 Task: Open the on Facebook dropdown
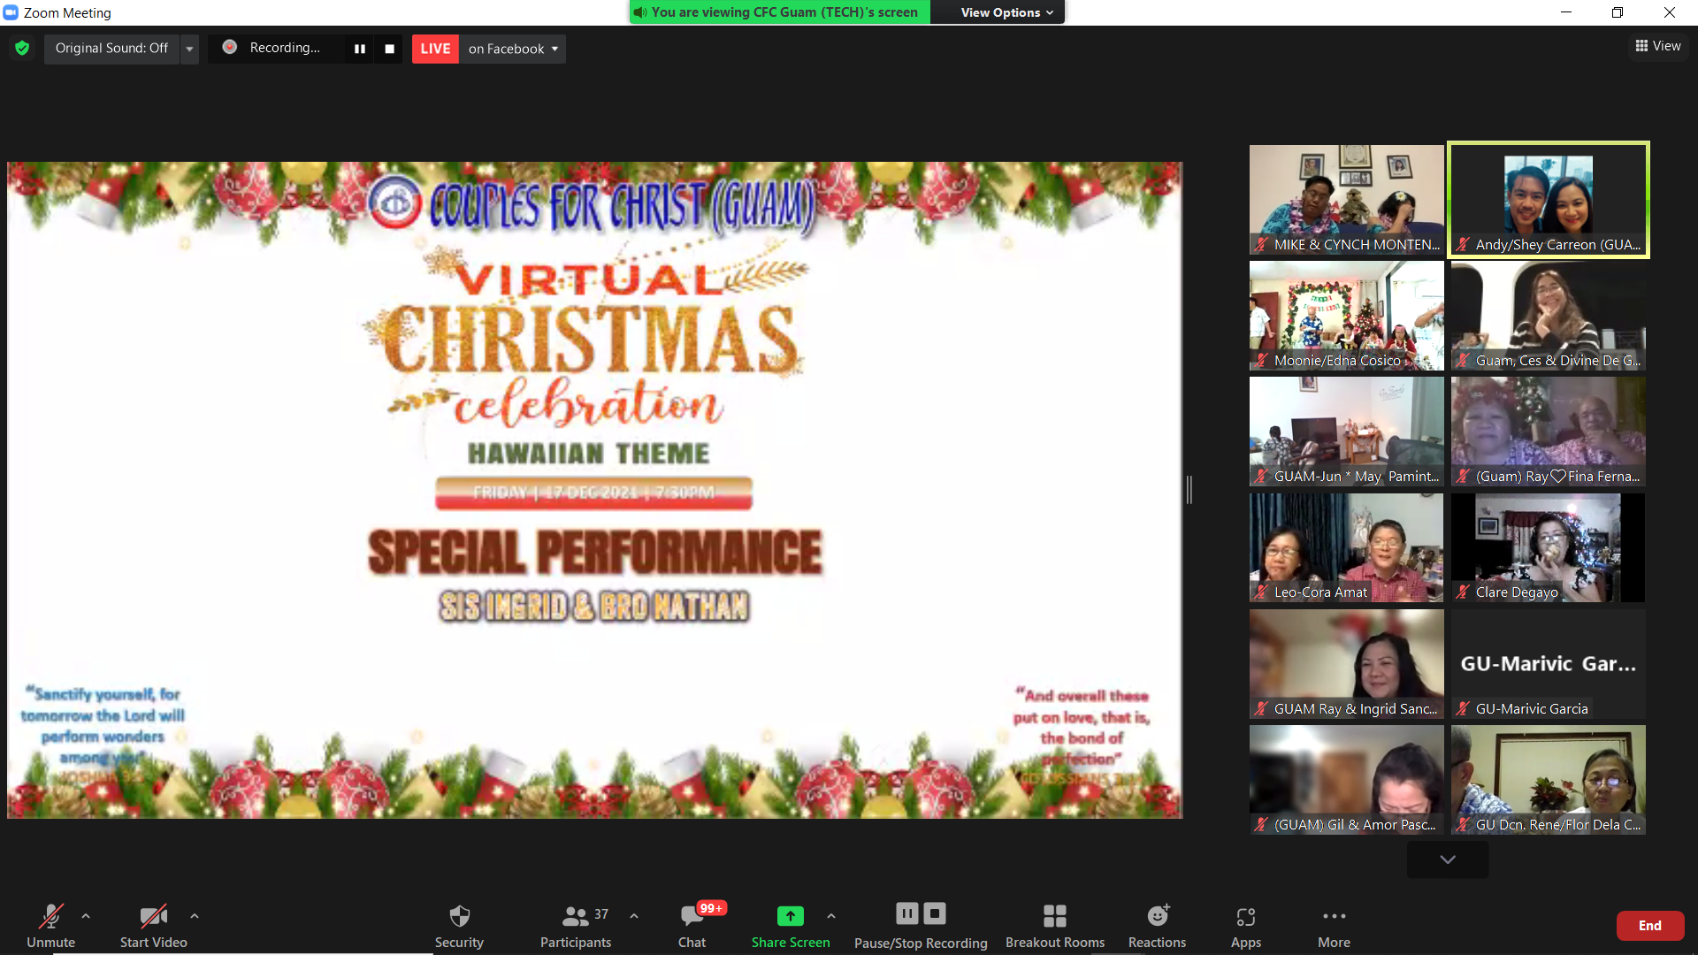[513, 49]
